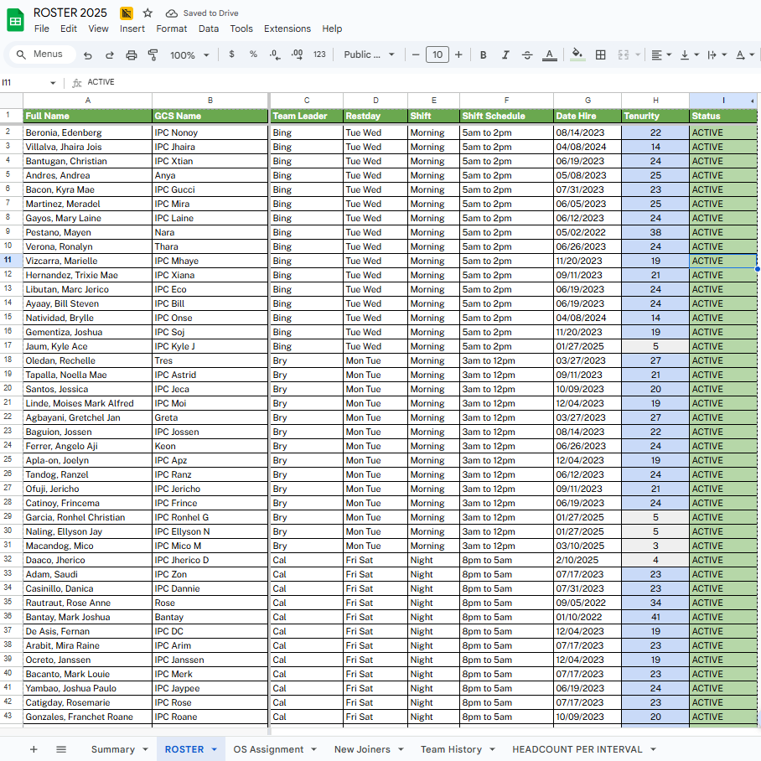Open the text rotation dropdown

coord(745,54)
